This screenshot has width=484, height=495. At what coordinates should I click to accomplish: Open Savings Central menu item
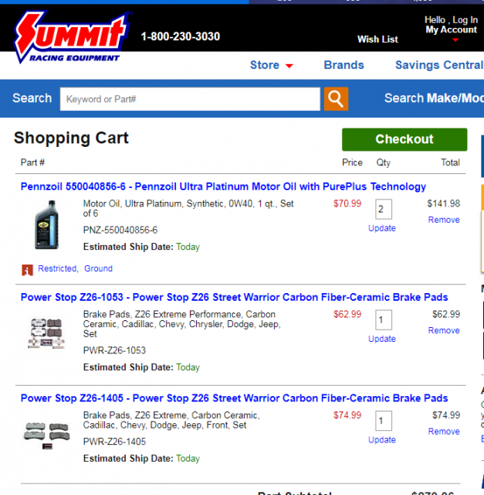pos(439,65)
